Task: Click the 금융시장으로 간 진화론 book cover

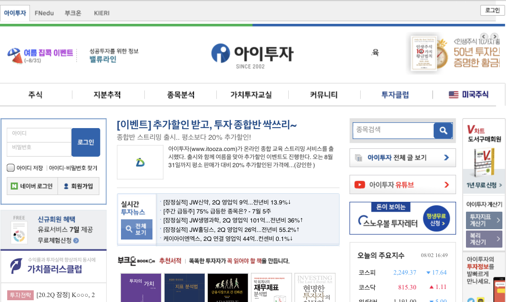Action: (x=228, y=288)
